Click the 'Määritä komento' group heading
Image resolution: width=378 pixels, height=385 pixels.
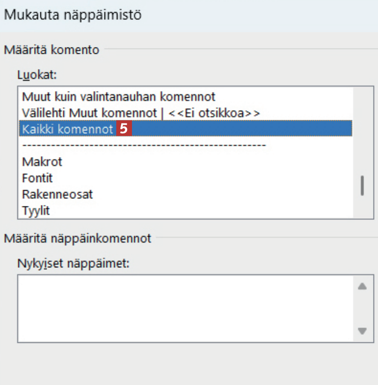[x=51, y=49]
